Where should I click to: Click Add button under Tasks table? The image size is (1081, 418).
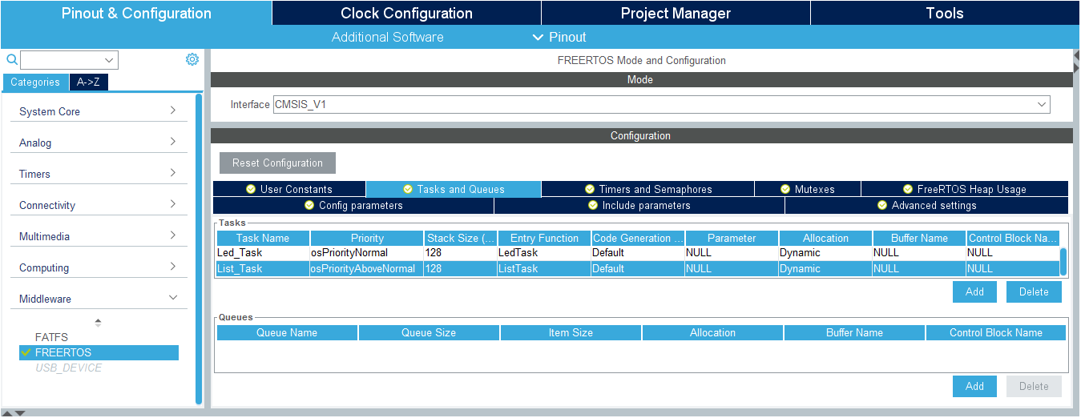[x=974, y=291]
